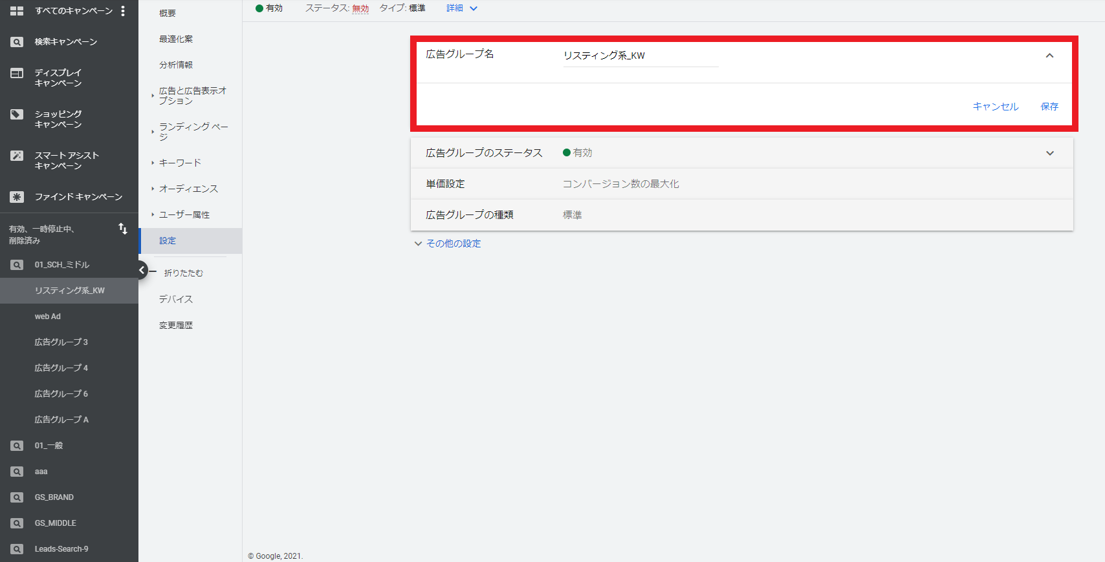Click the search icon for GS_MIDDLE
This screenshot has width=1105, height=562.
tap(17, 523)
